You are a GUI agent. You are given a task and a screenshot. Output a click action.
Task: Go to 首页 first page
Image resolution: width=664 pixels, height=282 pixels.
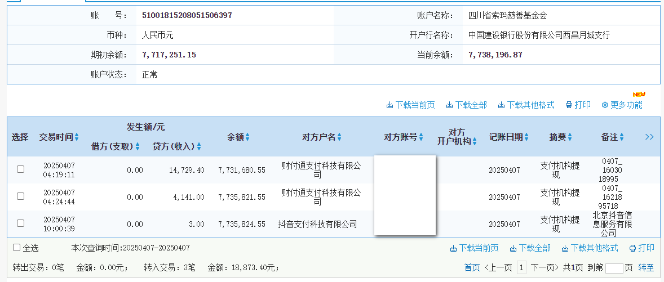472,267
